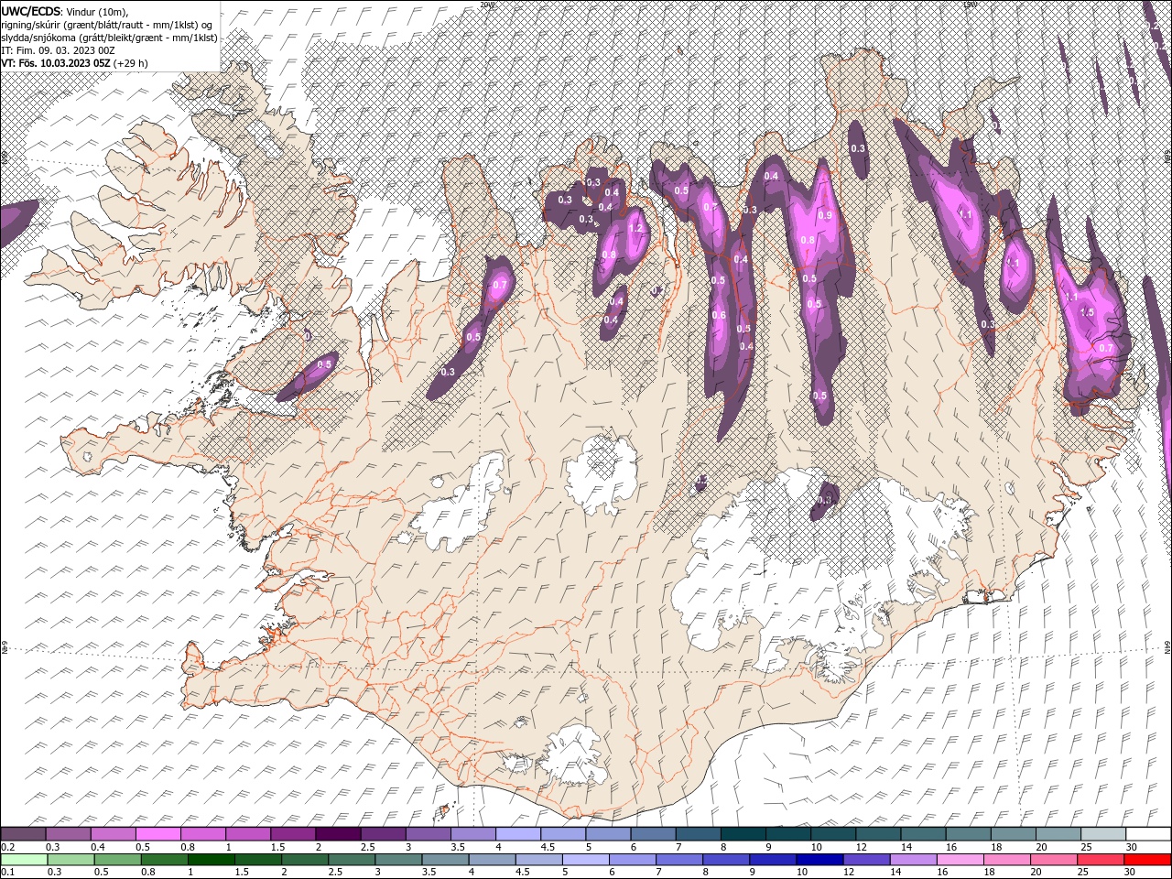Click the '1.2' snowfall value on the map
The height and width of the screenshot is (879, 1172).
point(635,228)
